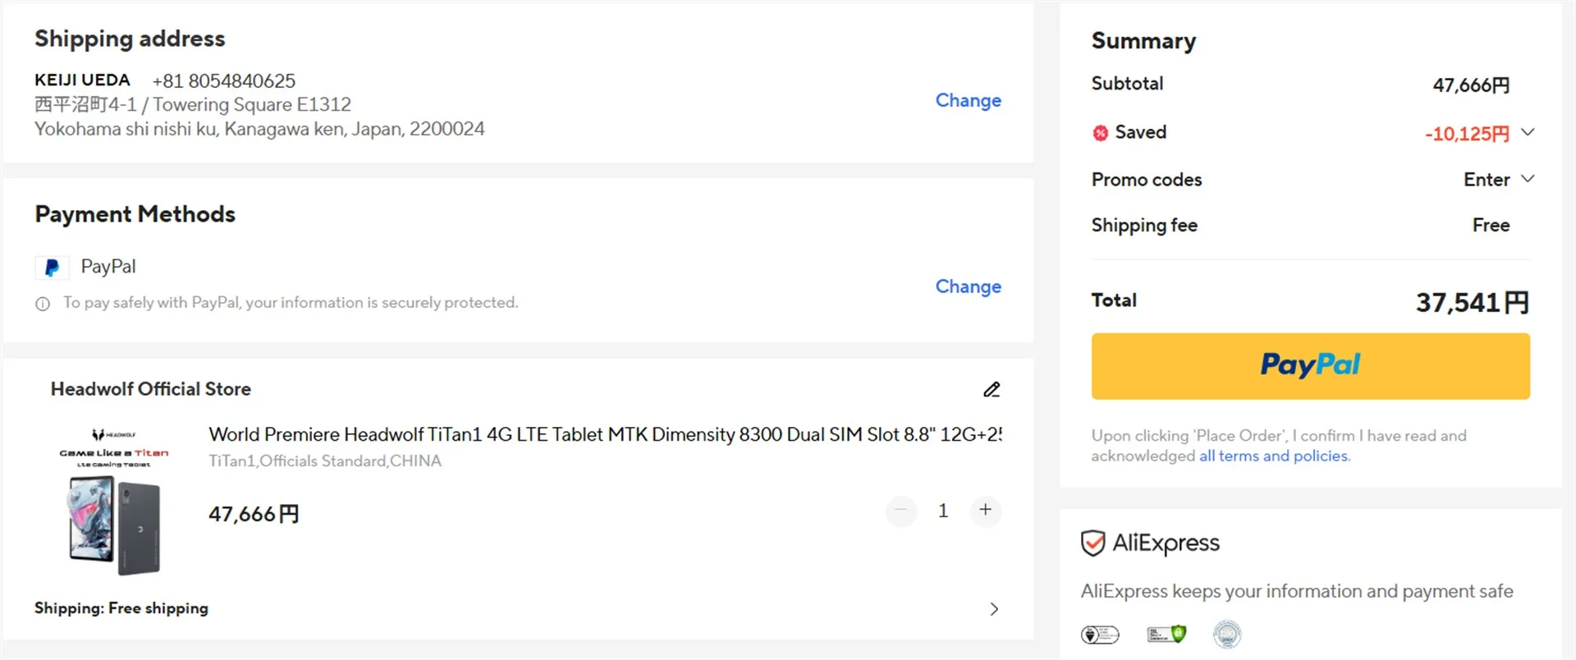This screenshot has width=1576, height=660.
Task: Open all terms and policies link
Action: click(1274, 456)
